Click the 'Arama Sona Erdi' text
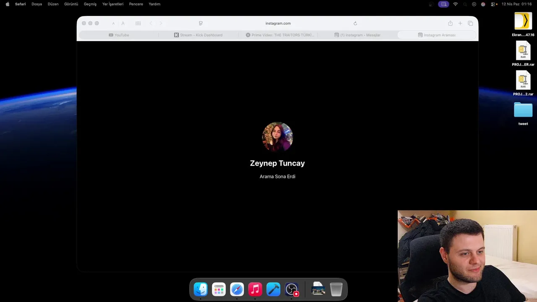Viewport: 537px width, 302px height. 277,177
